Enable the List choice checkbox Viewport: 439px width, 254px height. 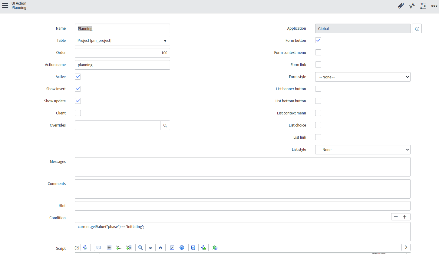(318, 125)
